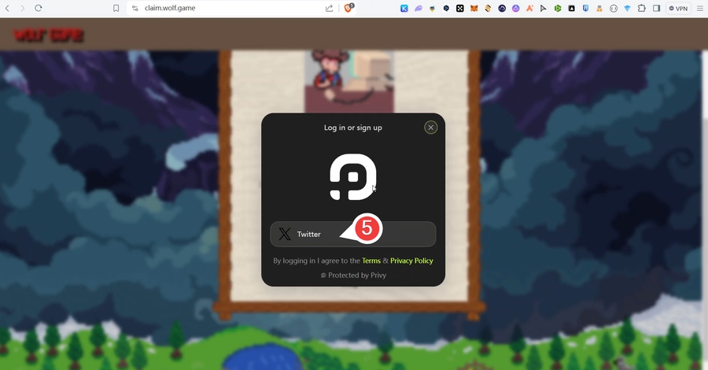Open the share page icon
Screen dimensions: 708x370
[329, 8]
